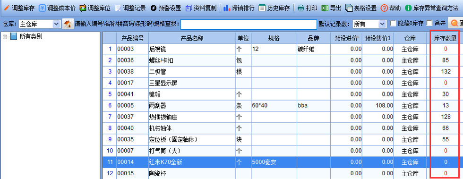Click the 打印 printer icon
The width and height of the screenshot is (463, 179).
pos(300,8)
